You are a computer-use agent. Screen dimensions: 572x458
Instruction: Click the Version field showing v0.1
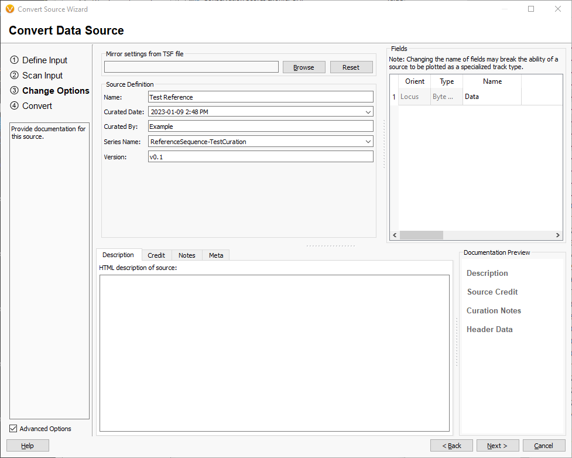[x=260, y=156]
